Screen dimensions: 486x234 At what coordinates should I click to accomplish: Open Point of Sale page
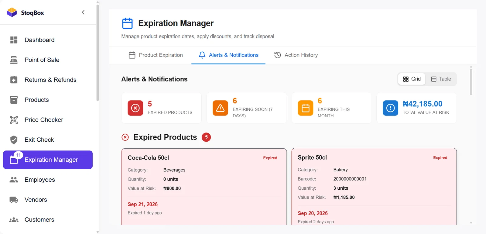tap(48, 60)
